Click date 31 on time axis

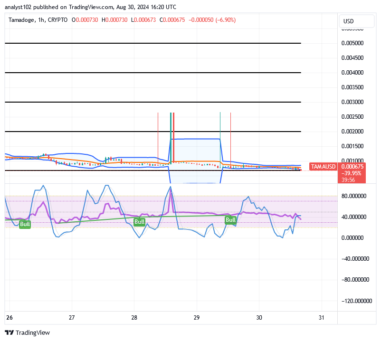pos(322,317)
